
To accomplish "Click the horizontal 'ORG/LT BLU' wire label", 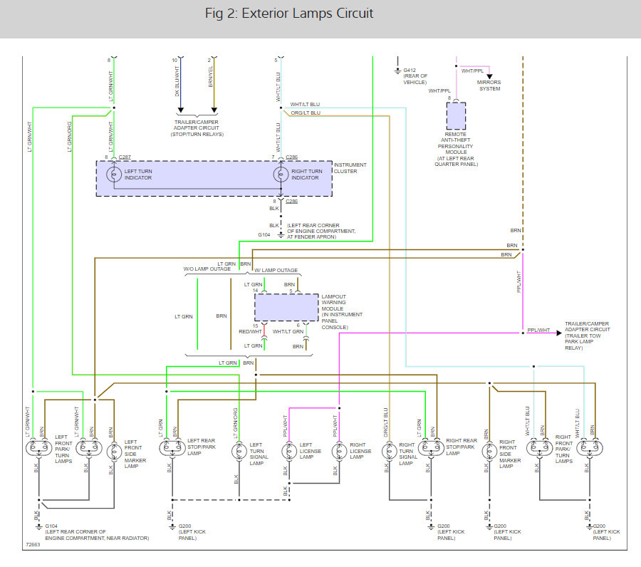I will 306,113.
